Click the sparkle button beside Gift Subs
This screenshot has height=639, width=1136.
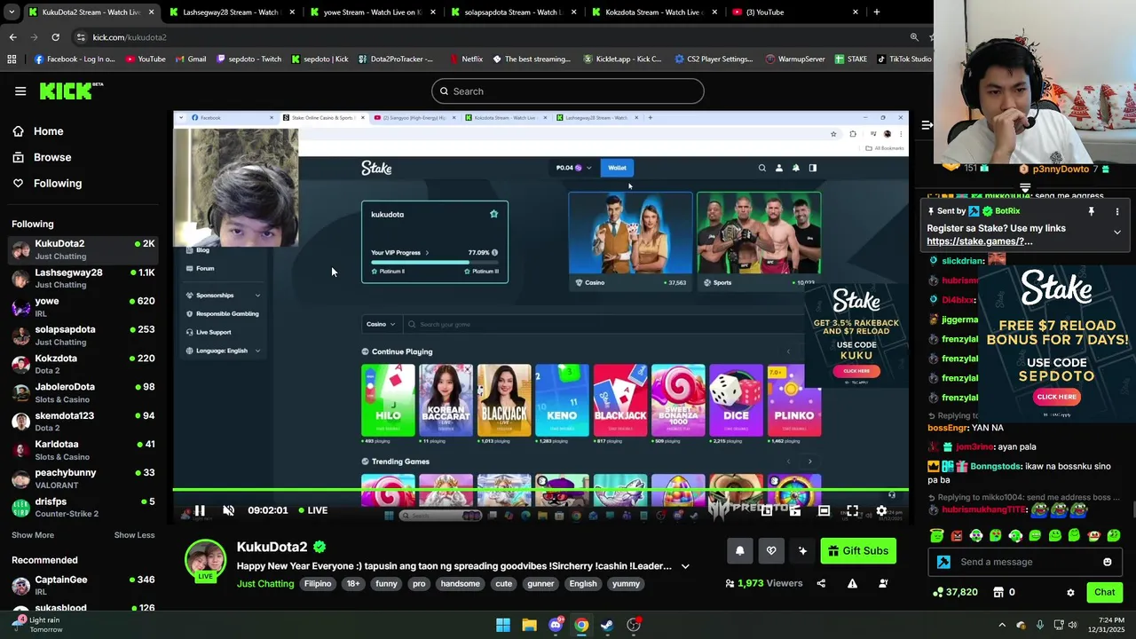[x=802, y=551]
